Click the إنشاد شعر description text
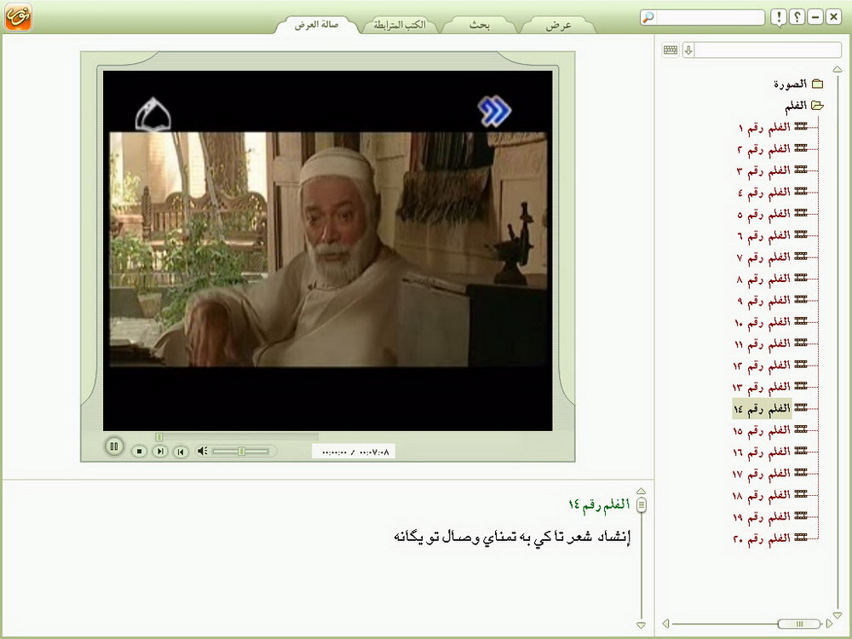 pyautogui.click(x=512, y=537)
